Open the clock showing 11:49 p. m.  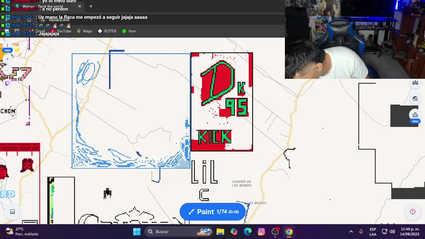pyautogui.click(x=410, y=232)
